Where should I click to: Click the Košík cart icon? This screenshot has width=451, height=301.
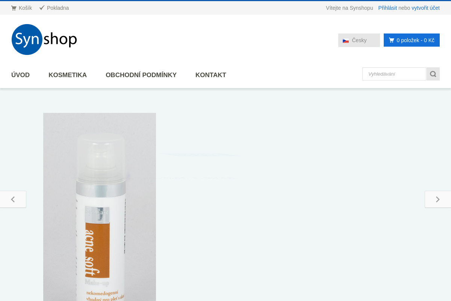[x=14, y=8]
